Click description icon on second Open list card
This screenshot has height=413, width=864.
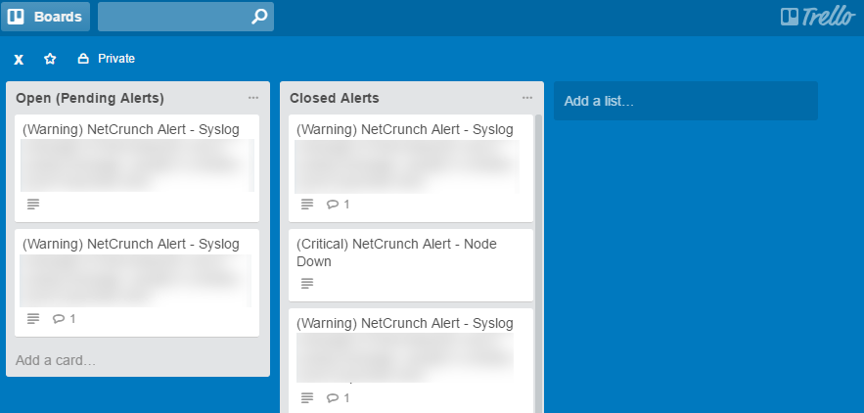33,319
